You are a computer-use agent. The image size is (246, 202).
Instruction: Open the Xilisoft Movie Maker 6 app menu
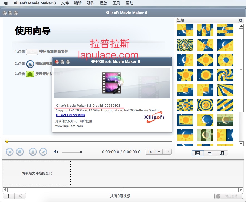click(x=35, y=3)
